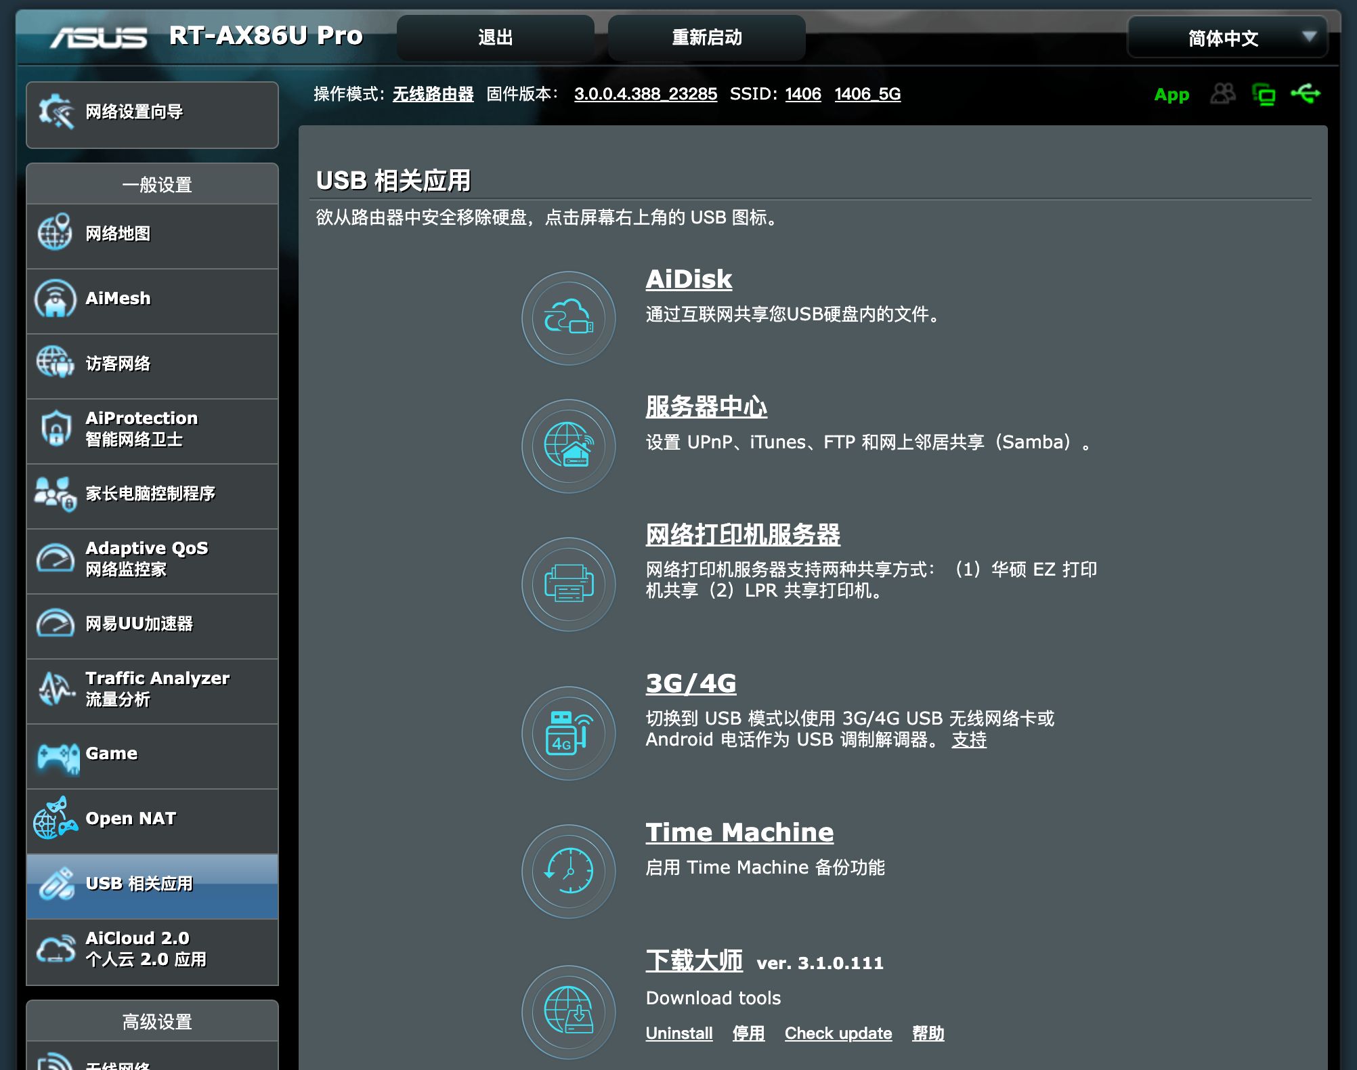1357x1070 pixels.
Task: Open 网易UU加速器 menu item
Action: 152,626
